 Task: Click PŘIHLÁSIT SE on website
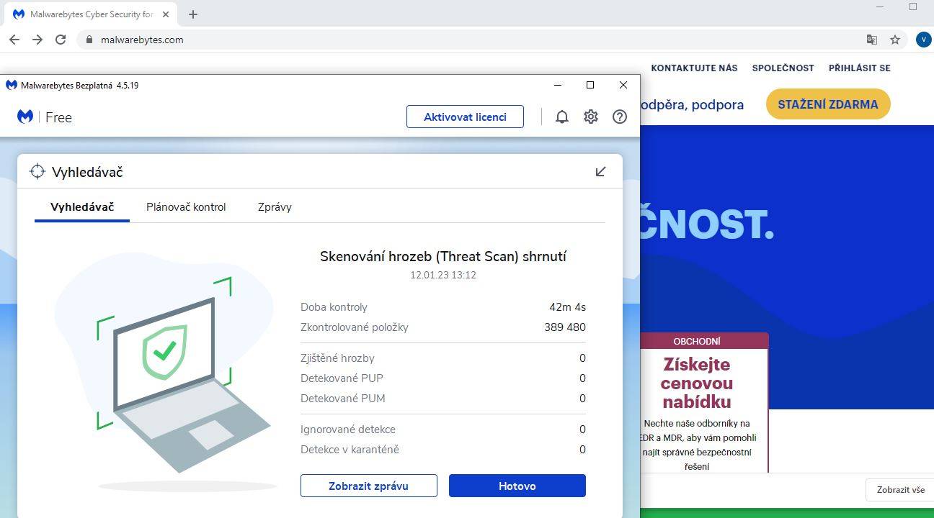click(859, 68)
